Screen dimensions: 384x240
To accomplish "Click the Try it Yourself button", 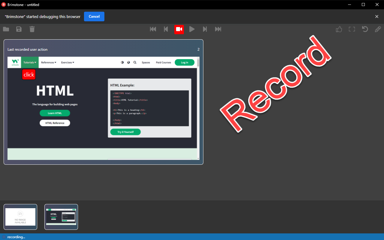I will coord(125,132).
